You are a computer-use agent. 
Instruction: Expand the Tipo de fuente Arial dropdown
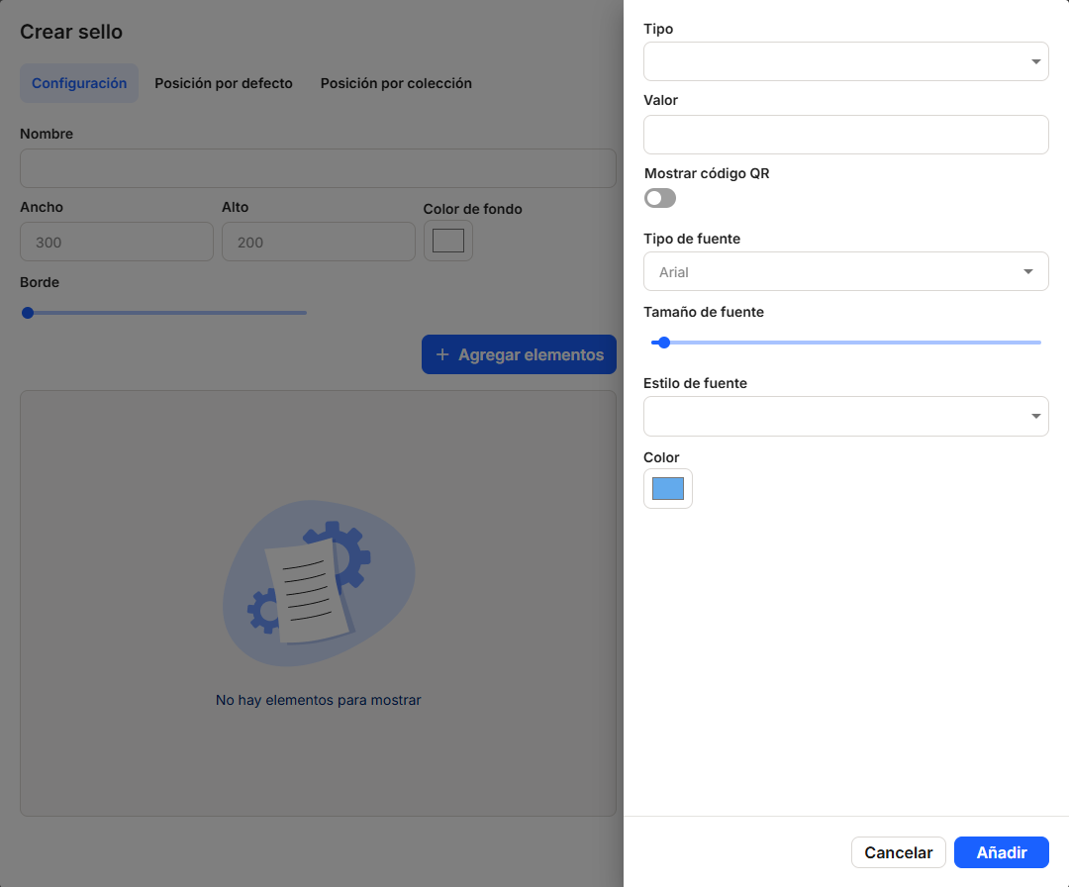pos(845,271)
